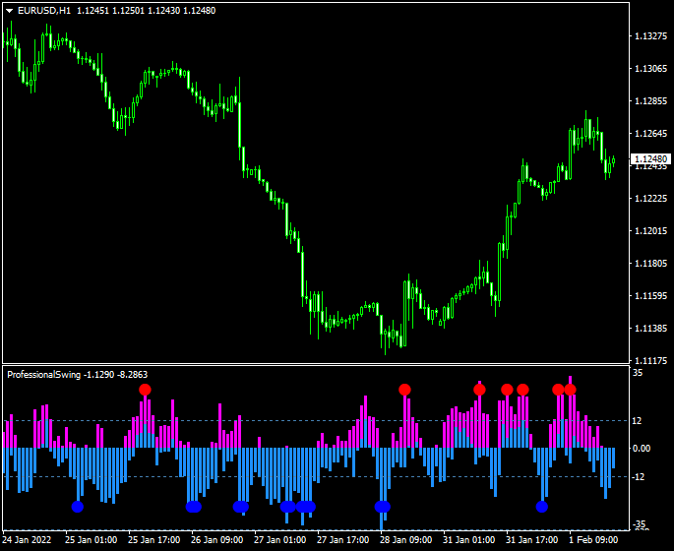Screen dimensions: 674x551
Task: Click the 27 Jan 17:00 time label
Action: pos(343,540)
